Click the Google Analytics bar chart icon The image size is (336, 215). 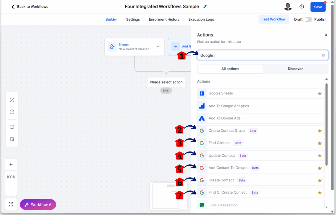click(202, 106)
